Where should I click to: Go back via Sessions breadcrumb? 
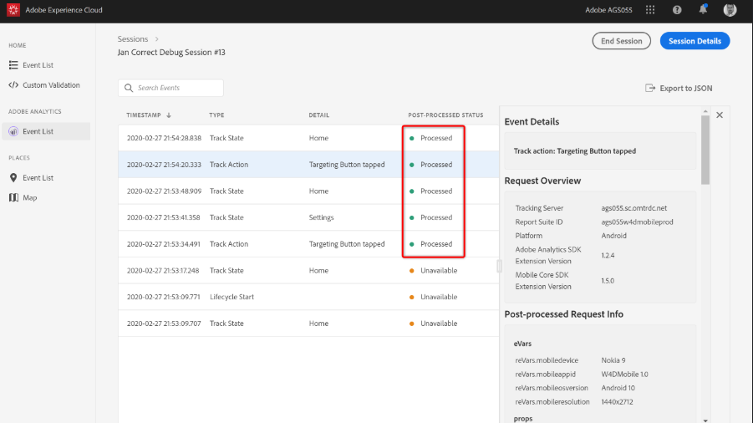click(x=133, y=39)
